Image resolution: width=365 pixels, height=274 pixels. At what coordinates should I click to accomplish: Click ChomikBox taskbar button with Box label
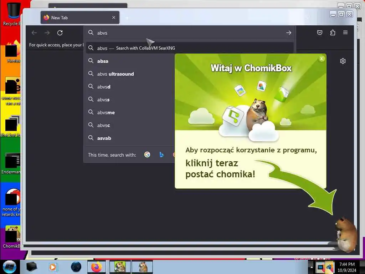pyautogui.click(x=120, y=267)
